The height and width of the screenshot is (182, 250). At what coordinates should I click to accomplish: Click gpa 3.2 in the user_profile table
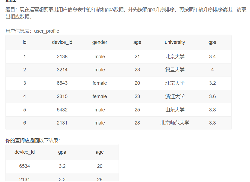pyautogui.click(x=212, y=83)
